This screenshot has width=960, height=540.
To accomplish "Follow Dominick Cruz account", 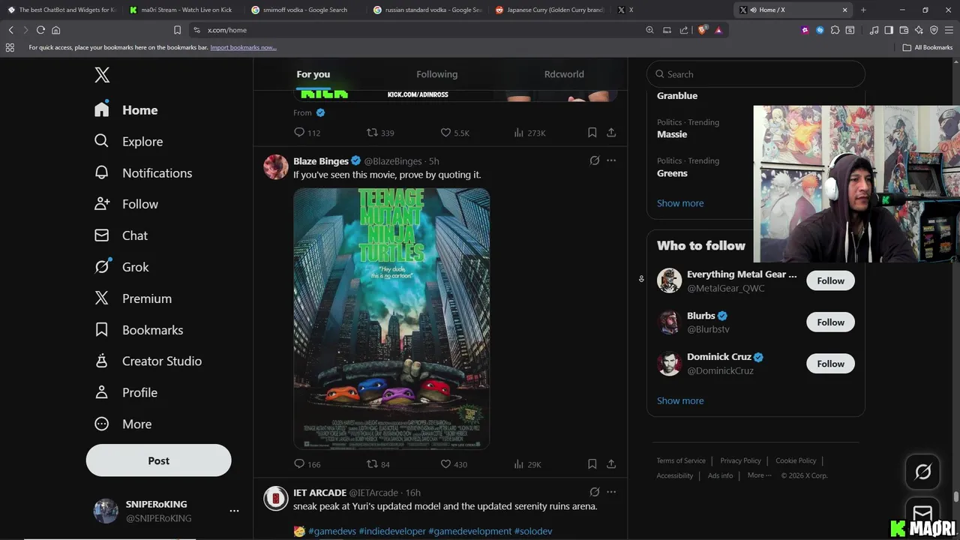I will point(830,364).
